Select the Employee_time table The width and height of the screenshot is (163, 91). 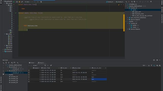139,14
